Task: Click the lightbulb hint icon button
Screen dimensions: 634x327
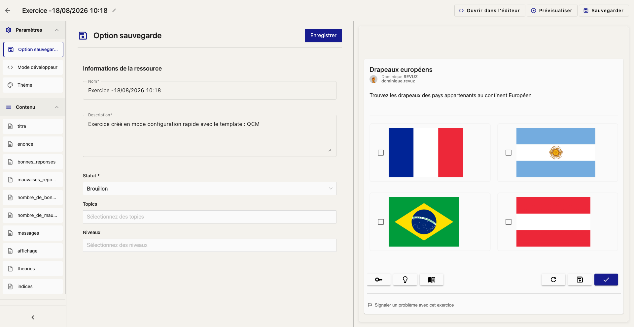Action: coord(405,280)
